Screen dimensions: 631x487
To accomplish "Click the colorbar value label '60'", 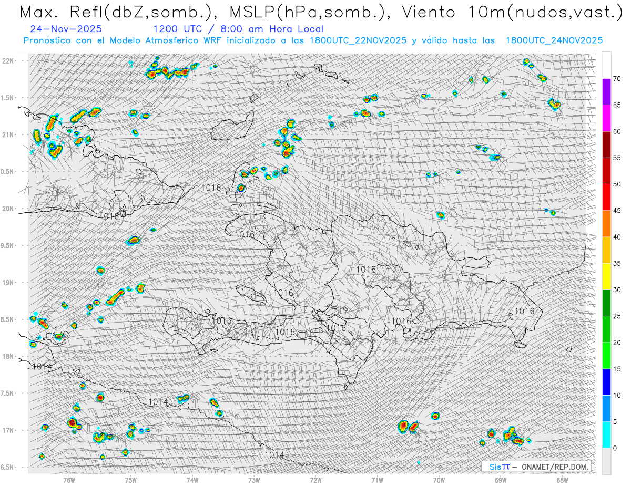I will pos(617,131).
